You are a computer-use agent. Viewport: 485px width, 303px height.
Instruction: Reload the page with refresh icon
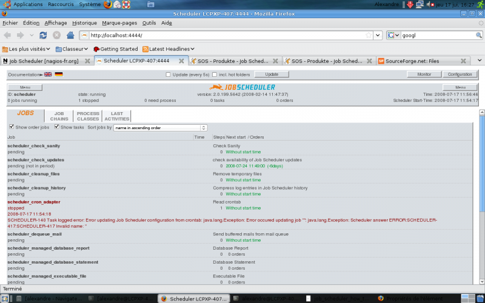[x=43, y=35]
